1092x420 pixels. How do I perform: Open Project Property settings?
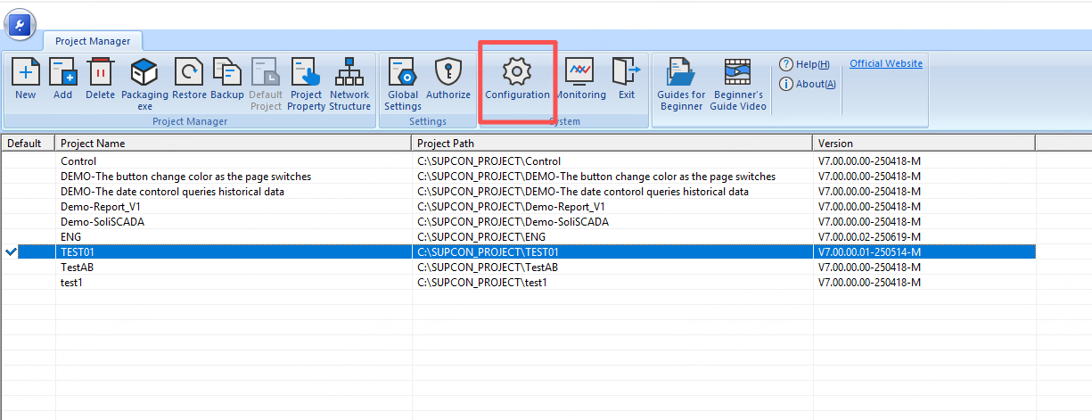[306, 73]
